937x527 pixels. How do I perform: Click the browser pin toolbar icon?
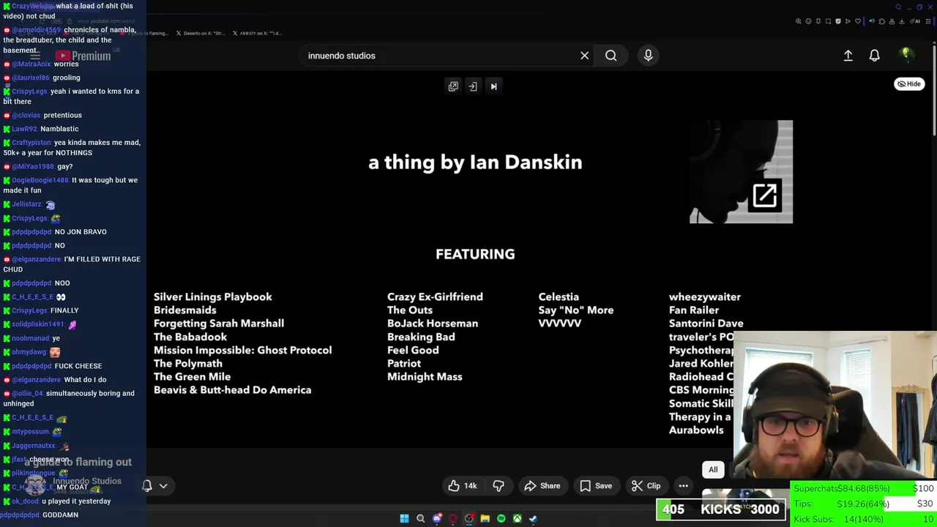click(x=818, y=21)
